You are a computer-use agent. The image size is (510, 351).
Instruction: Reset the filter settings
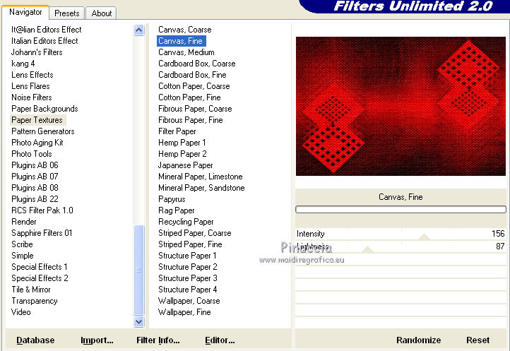point(478,340)
